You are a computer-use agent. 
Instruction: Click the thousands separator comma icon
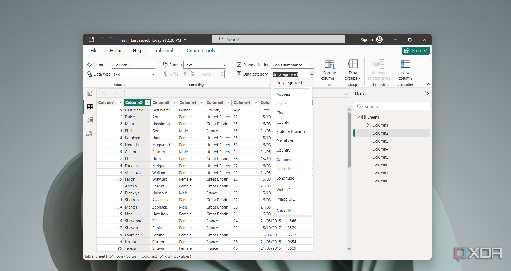click(x=185, y=74)
